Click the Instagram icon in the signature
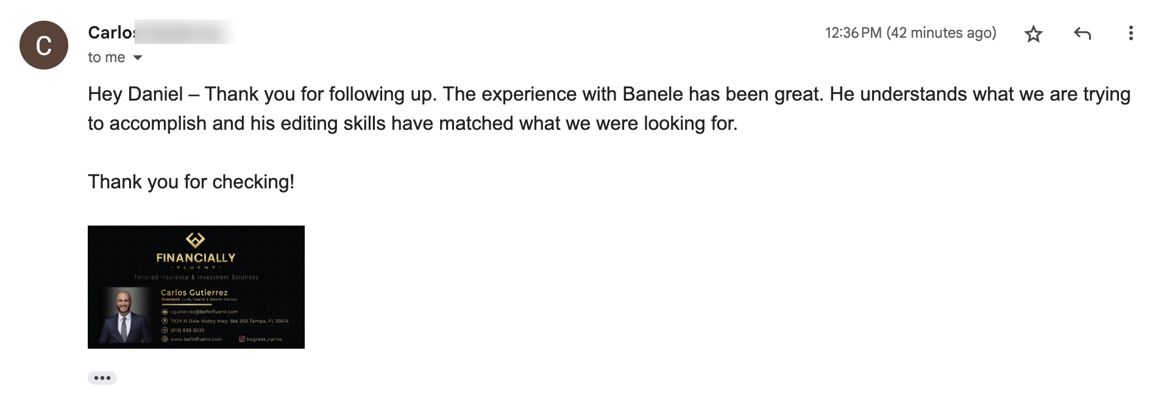Screen dimensions: 1175x395 click(242, 339)
